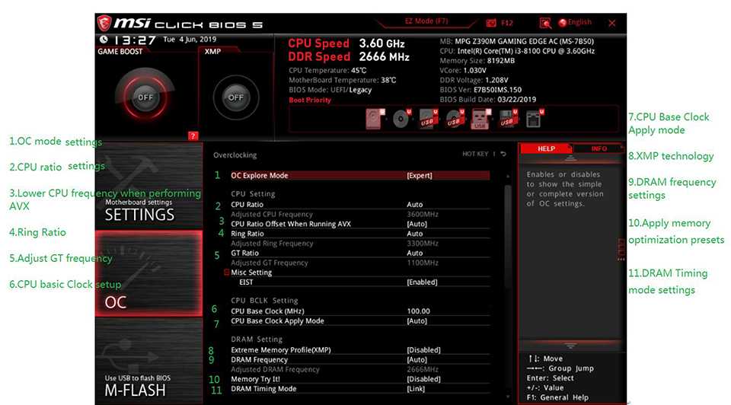Viewport: 731px width, 405px height.
Task: Switch to the INFO tab
Action: click(599, 148)
